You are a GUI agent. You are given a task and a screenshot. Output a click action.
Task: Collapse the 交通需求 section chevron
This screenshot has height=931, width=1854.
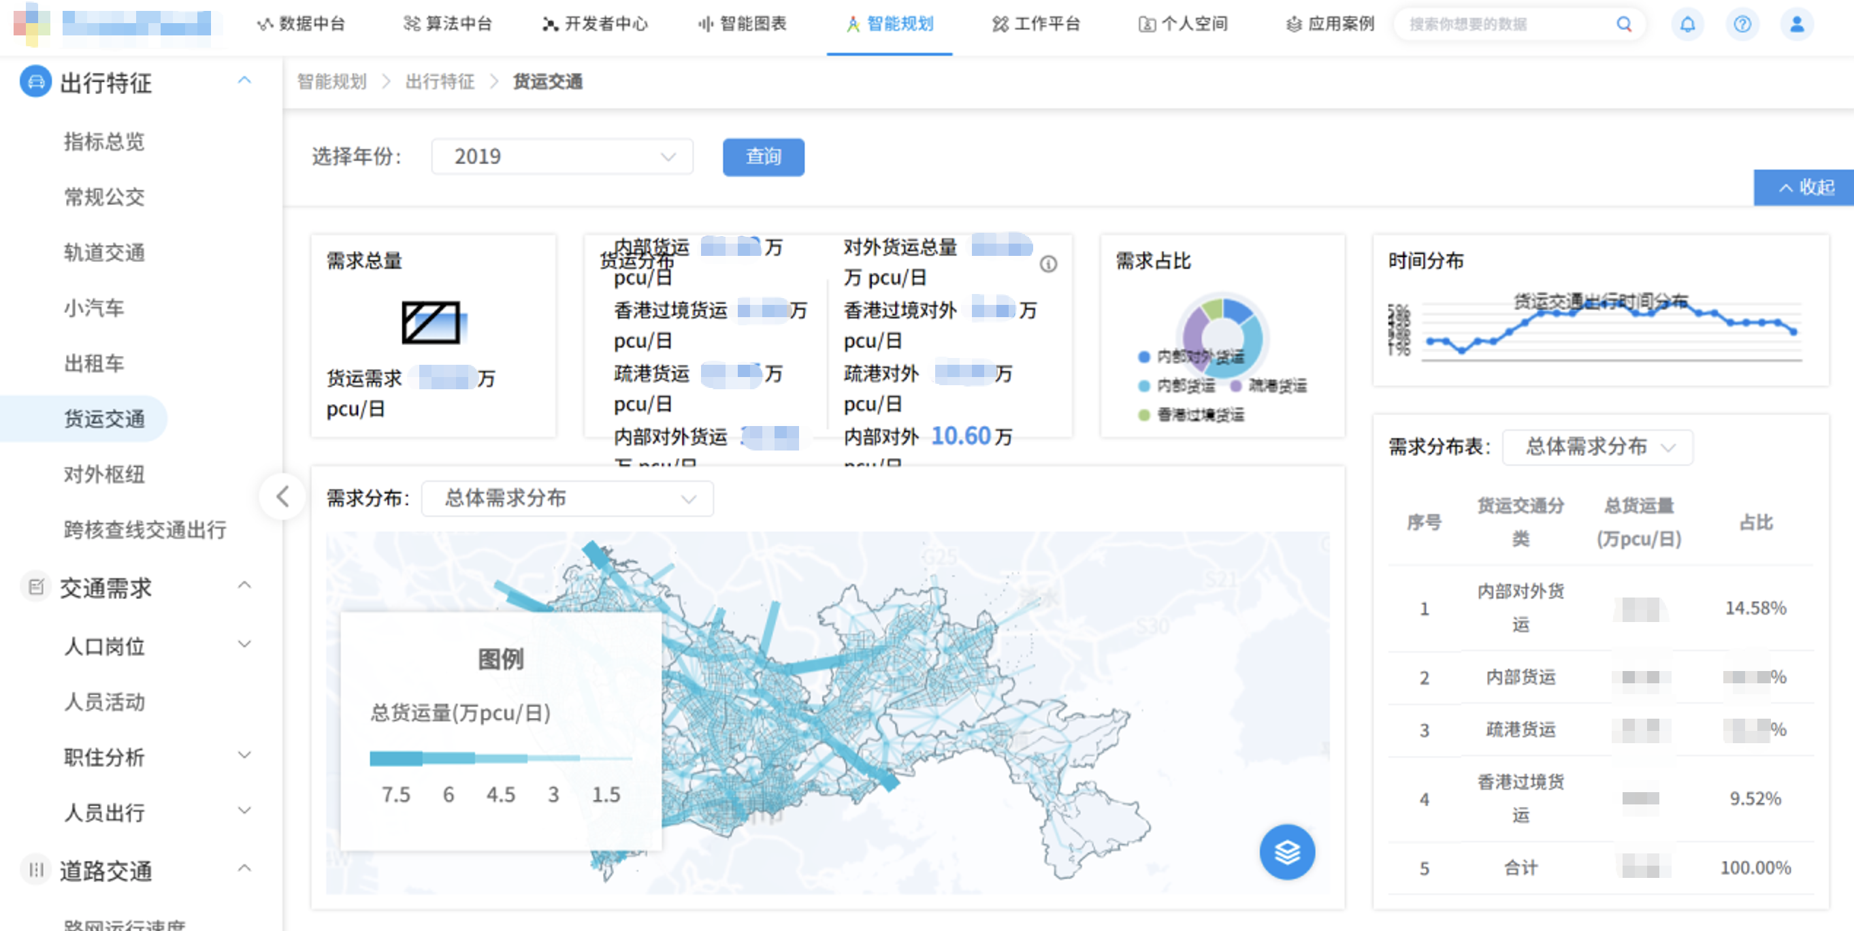[245, 586]
